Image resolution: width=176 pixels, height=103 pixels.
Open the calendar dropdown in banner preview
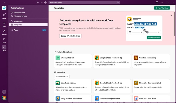pyautogui.click(x=135, y=32)
